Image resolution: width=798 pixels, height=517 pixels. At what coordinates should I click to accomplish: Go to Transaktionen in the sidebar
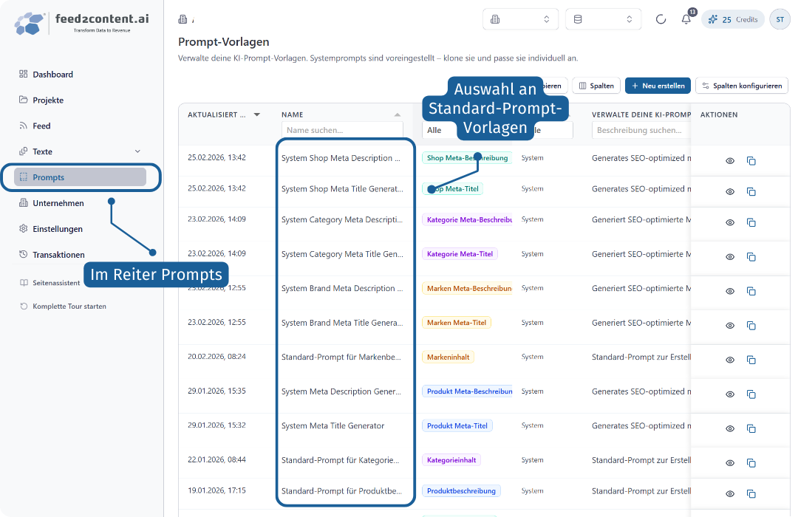click(x=58, y=255)
